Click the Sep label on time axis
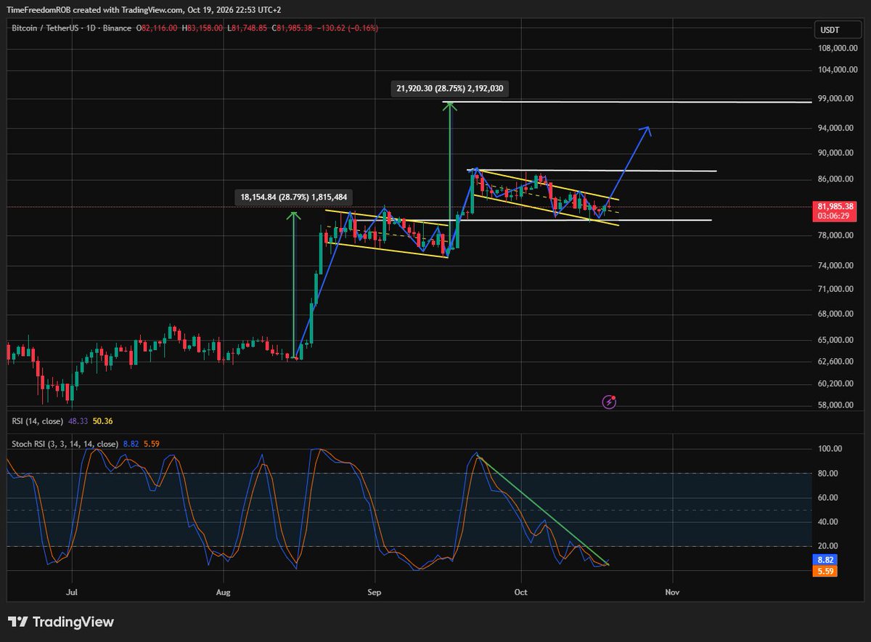The width and height of the screenshot is (871, 642). pos(375,593)
